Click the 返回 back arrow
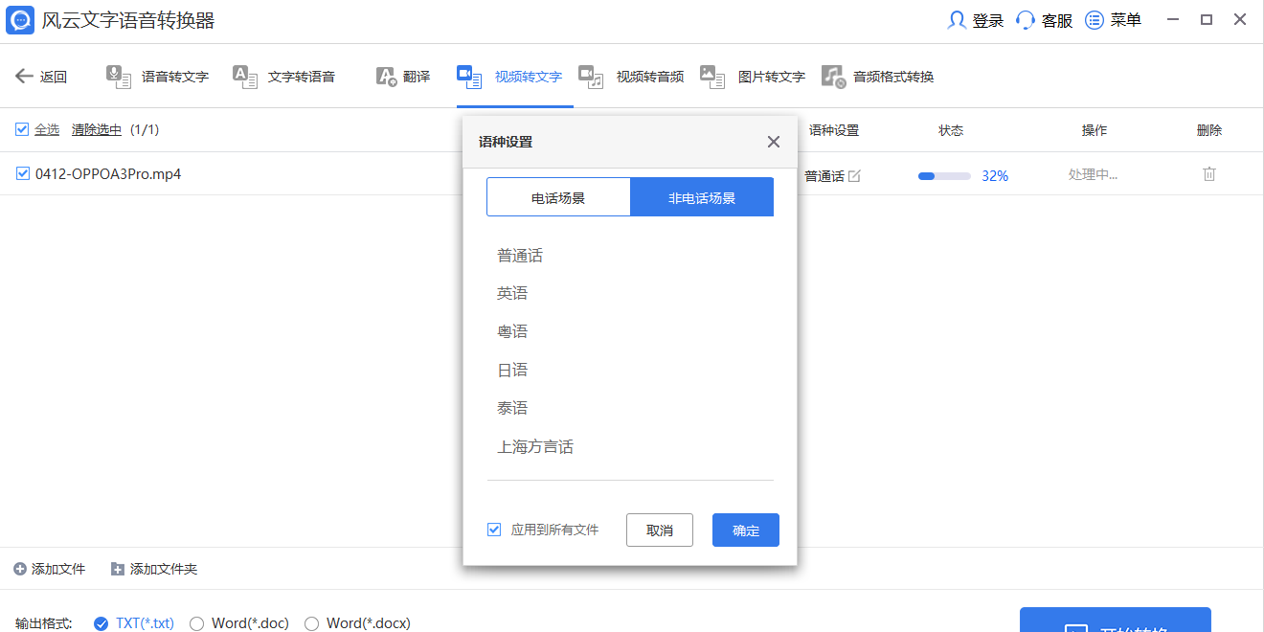 [x=24, y=77]
